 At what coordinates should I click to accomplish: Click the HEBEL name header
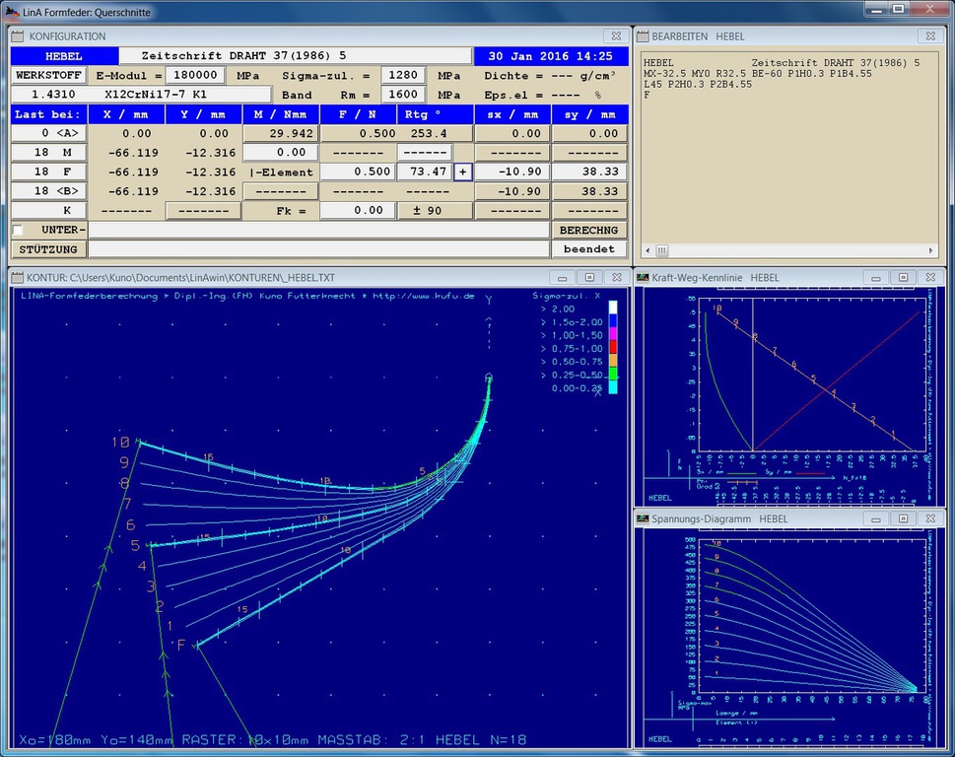point(64,56)
